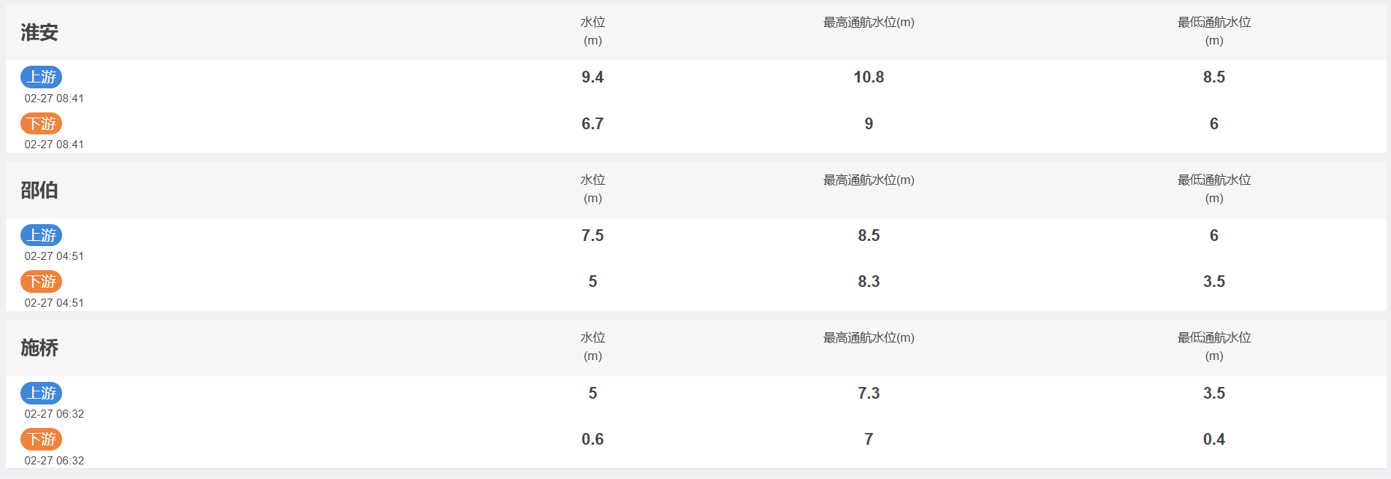Select the 施桥 station heading

39,348
